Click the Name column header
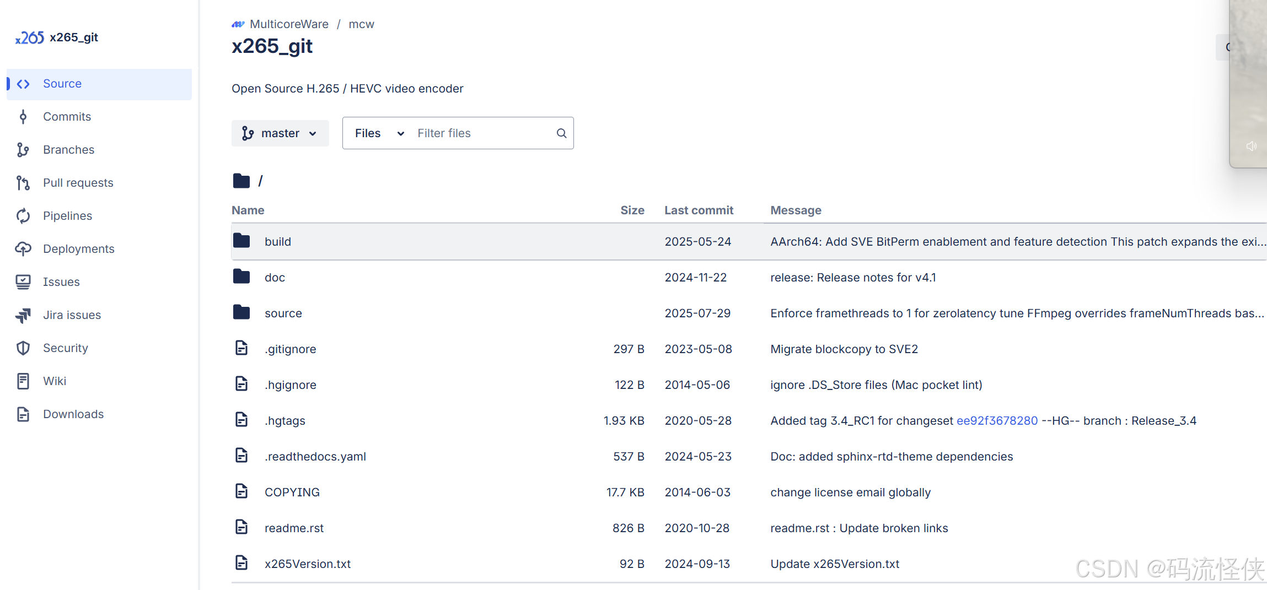1267x590 pixels. [248, 210]
